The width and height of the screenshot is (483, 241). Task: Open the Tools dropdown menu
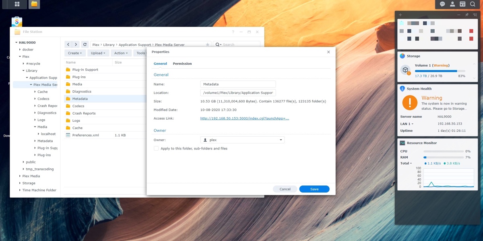tap(141, 53)
